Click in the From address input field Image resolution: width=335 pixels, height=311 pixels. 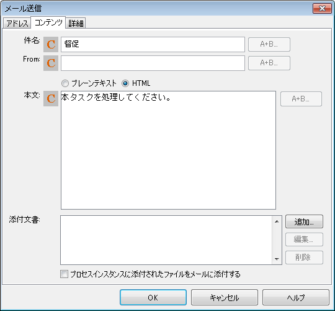[153, 63]
